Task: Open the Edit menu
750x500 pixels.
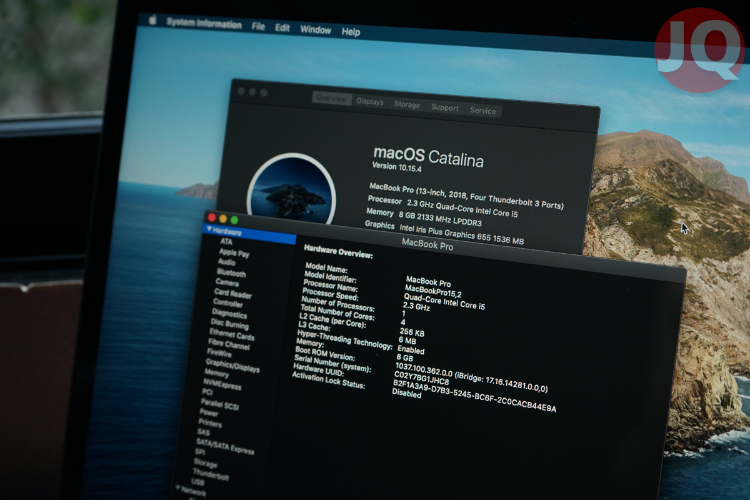Action: 282,28
